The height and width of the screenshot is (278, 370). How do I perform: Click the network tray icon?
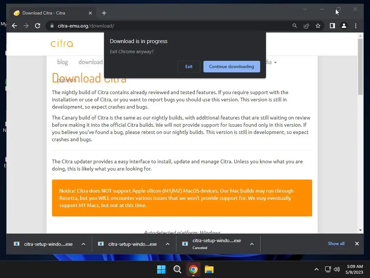pos(328,269)
